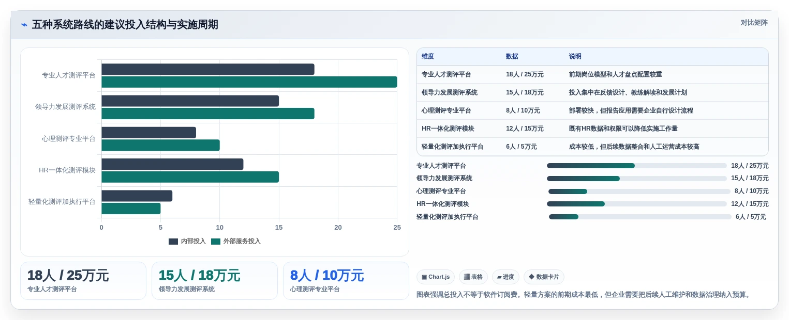Click 专业人才测评平台 cell in the table

coord(446,74)
